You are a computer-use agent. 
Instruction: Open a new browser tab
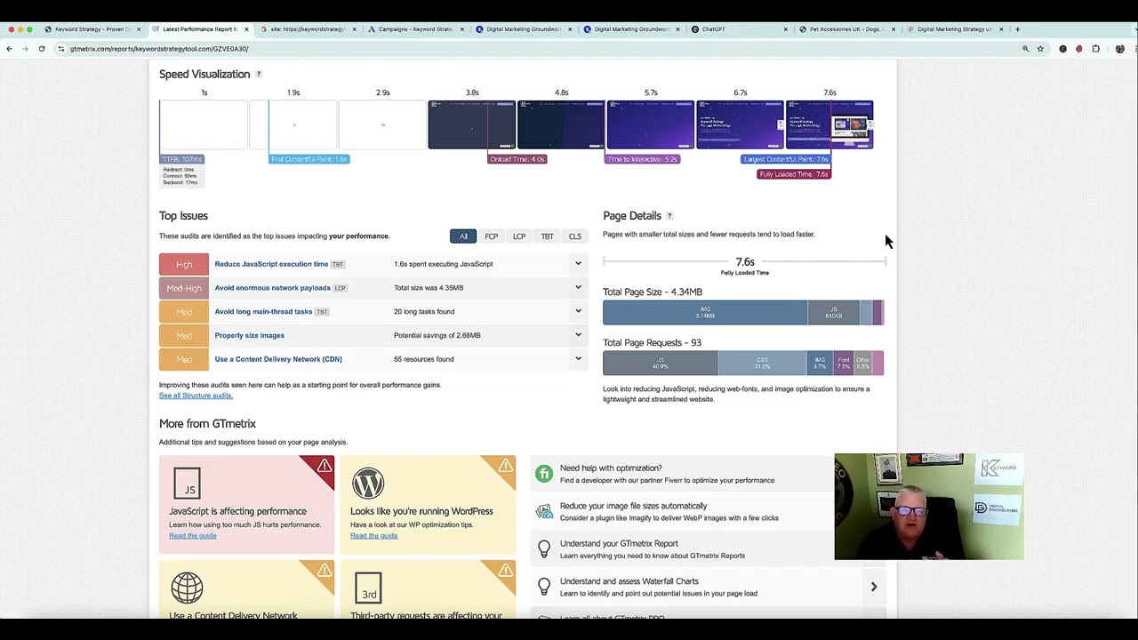1018,29
